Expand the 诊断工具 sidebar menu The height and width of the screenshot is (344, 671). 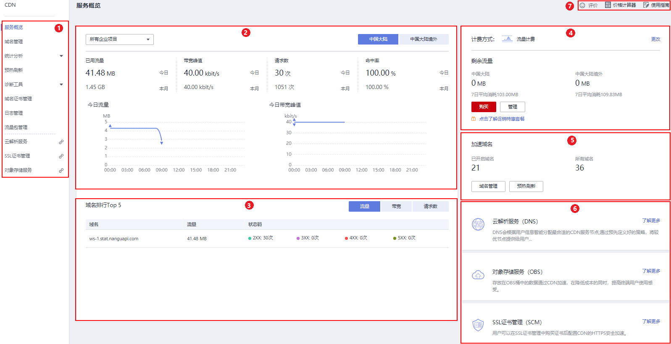(61, 84)
